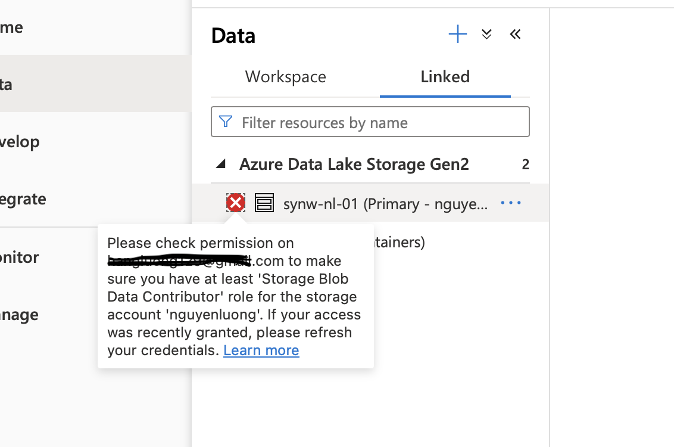Click the plus icon to add a resource
This screenshot has height=447, width=674.
(x=457, y=35)
